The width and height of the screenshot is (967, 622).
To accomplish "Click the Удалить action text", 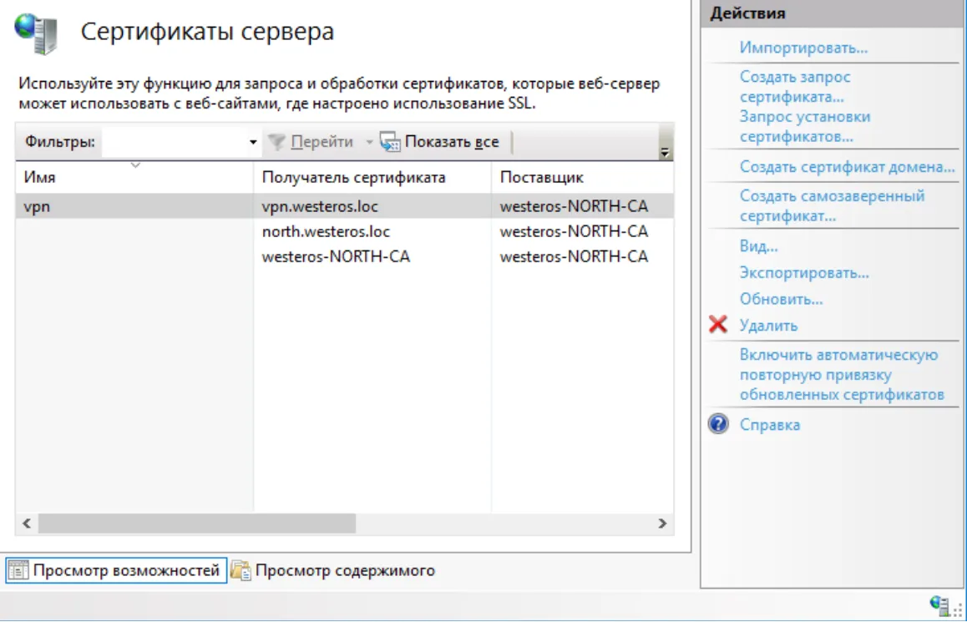I will [x=768, y=326].
